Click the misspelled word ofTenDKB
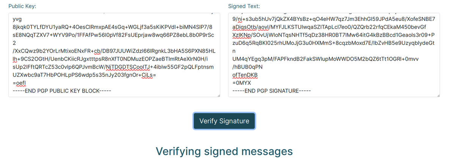Screen dimensions: 455x161 click(x=245, y=75)
